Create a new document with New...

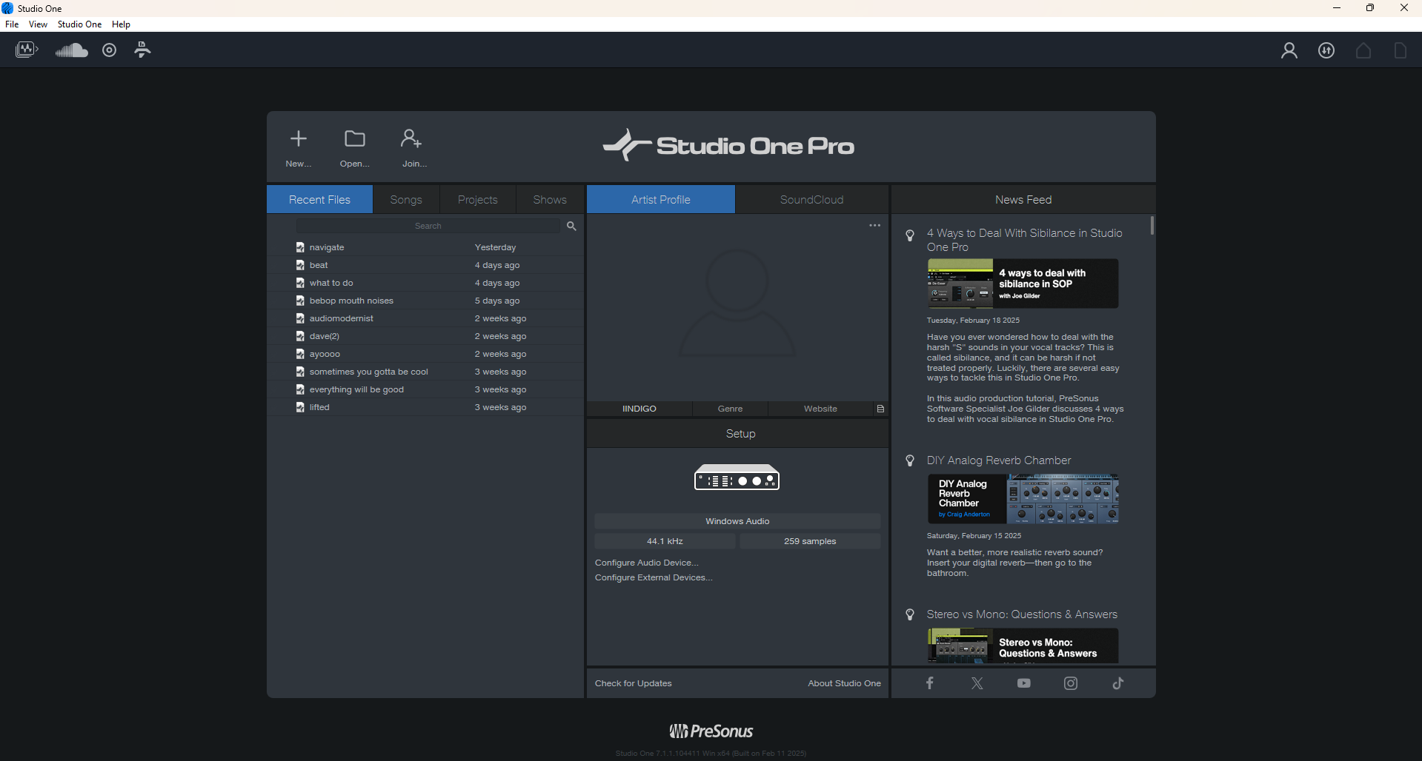[x=299, y=148]
